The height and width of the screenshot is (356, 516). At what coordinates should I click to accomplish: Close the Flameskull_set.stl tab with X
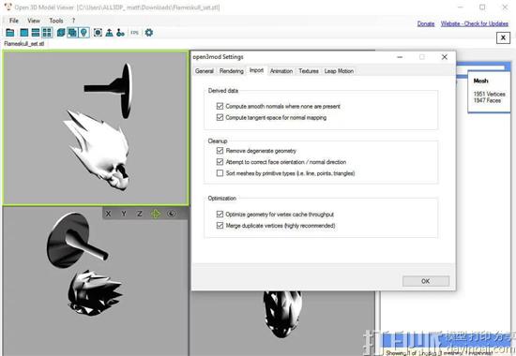coord(503,37)
